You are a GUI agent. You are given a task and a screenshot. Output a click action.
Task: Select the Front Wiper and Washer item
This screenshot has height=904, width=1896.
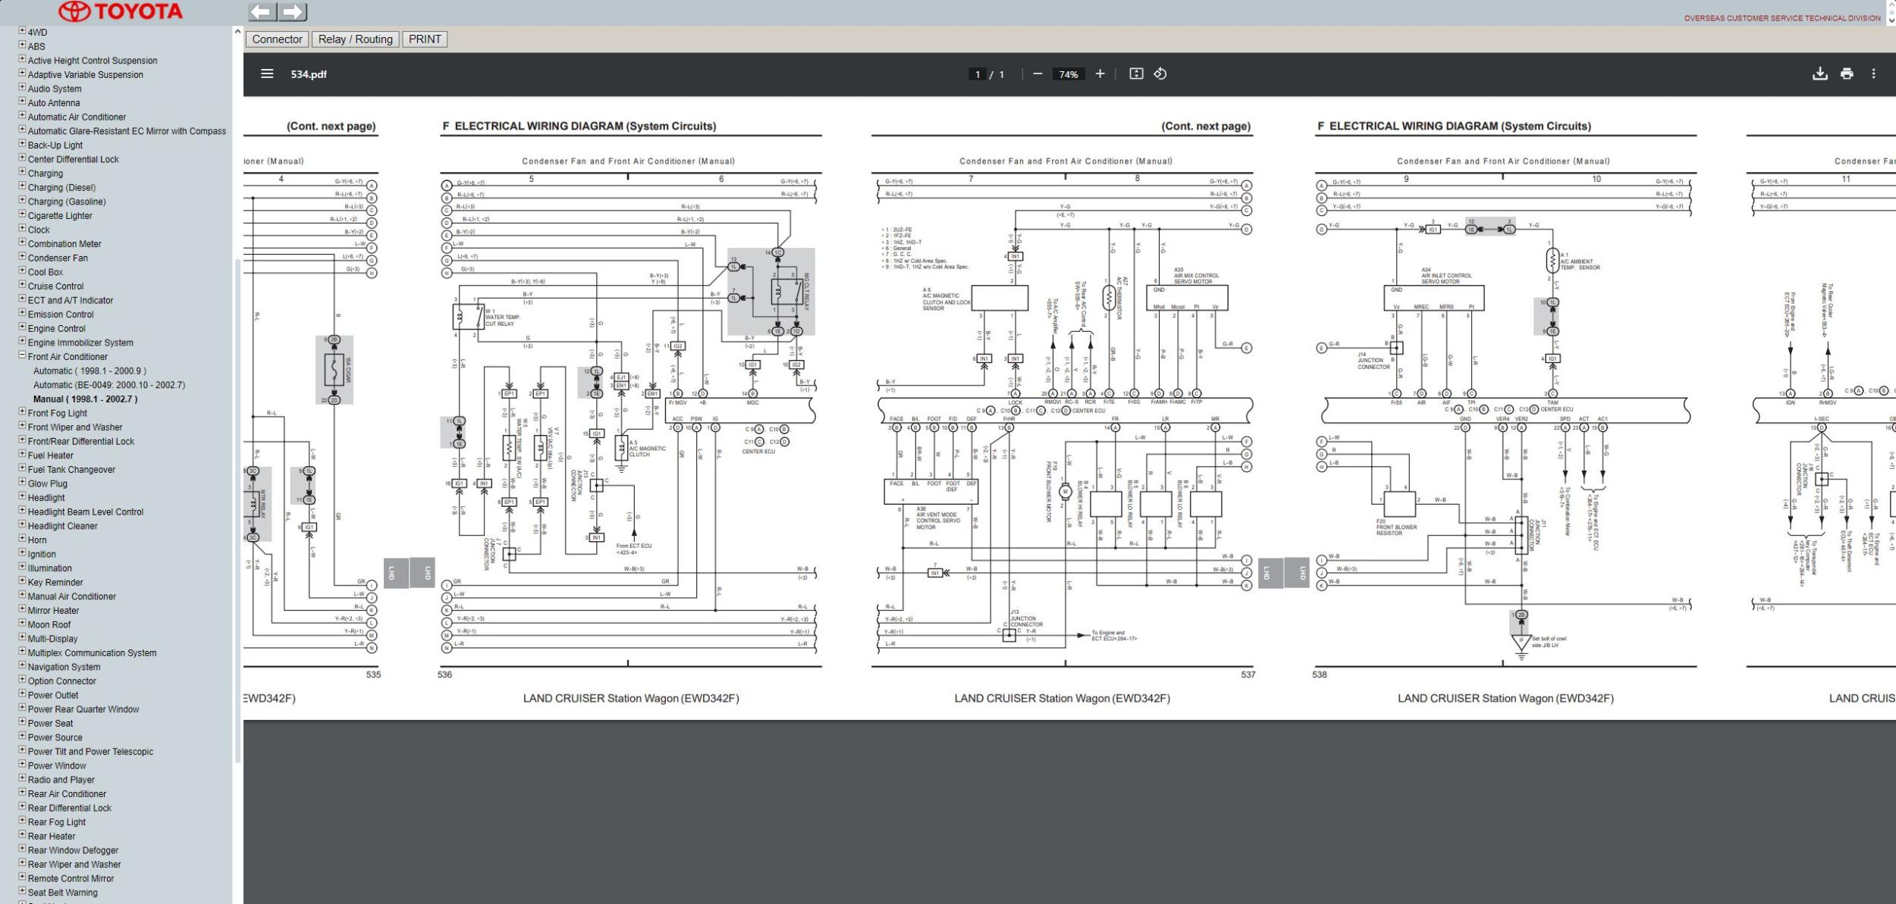click(75, 427)
